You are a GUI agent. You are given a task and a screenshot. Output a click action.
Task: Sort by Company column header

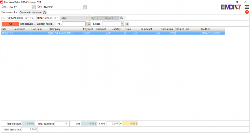[66, 29]
